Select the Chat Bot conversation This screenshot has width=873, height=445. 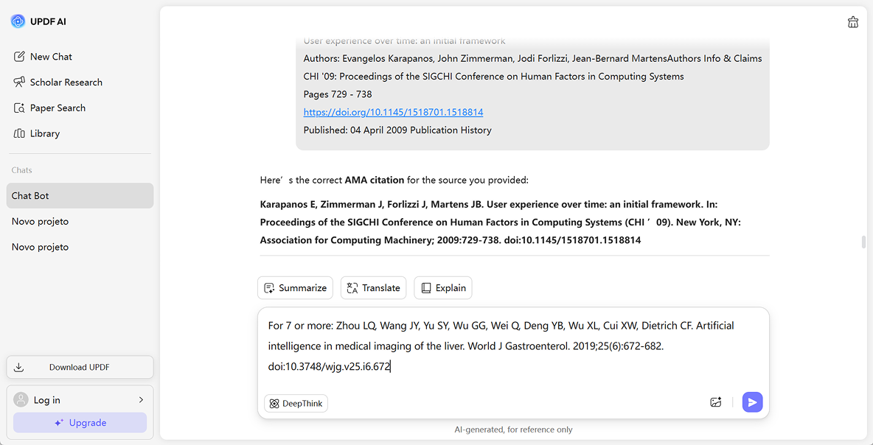pos(80,196)
